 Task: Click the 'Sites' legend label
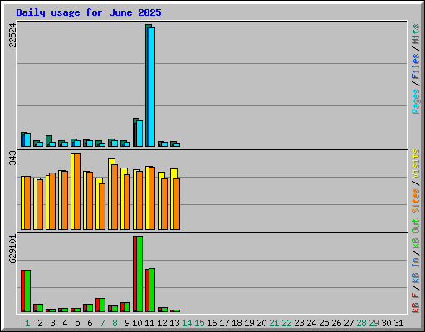pos(415,201)
